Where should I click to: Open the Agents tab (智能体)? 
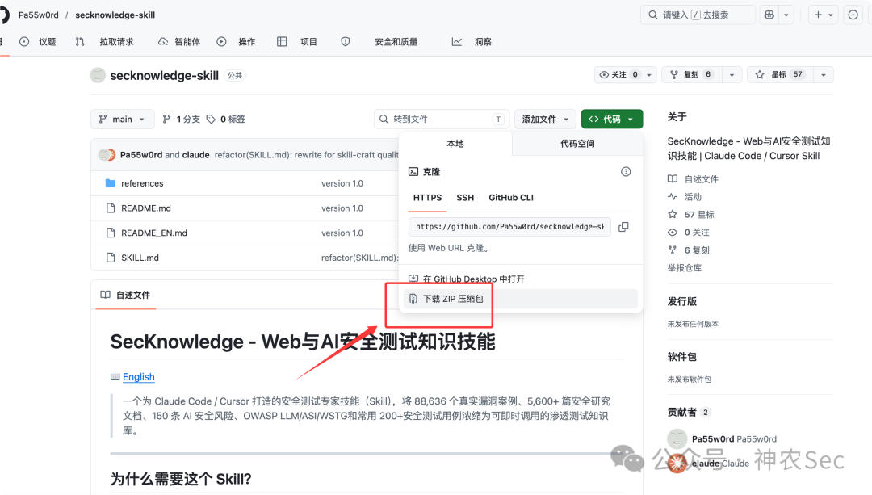point(179,42)
